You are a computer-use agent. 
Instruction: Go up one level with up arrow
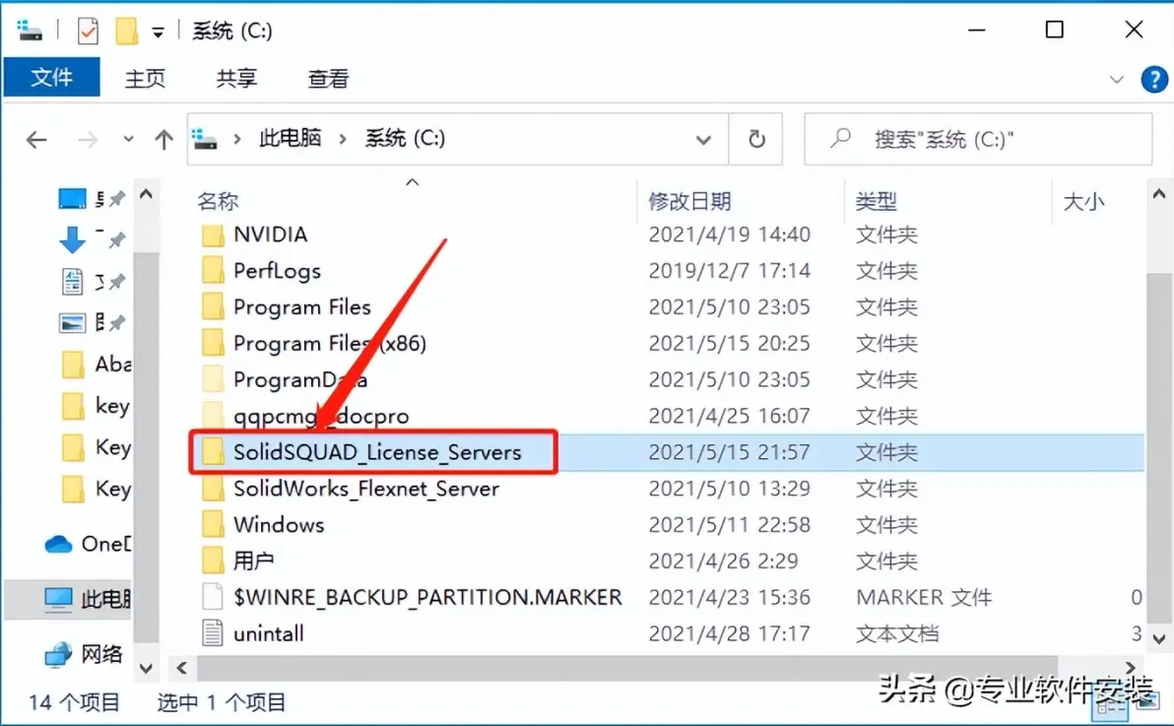pyautogui.click(x=163, y=139)
